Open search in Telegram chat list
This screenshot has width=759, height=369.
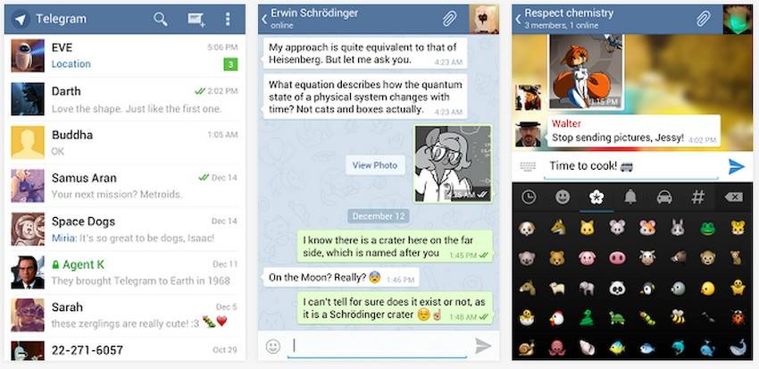click(160, 20)
